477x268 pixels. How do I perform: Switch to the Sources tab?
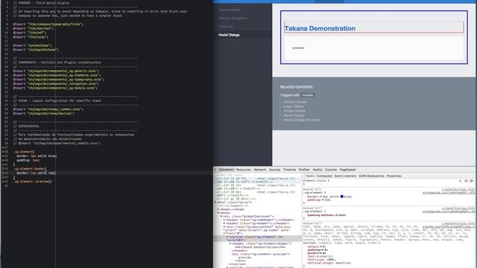(x=274, y=170)
